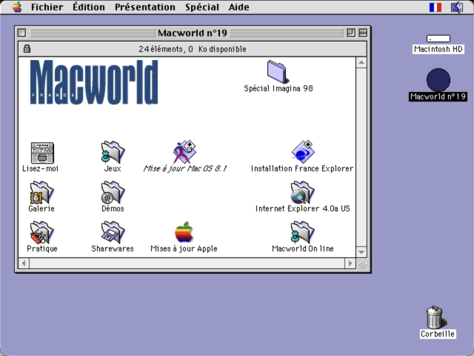Click the horizontal scrollbar right arrow
This screenshot has width=474, height=356.
(x=350, y=263)
